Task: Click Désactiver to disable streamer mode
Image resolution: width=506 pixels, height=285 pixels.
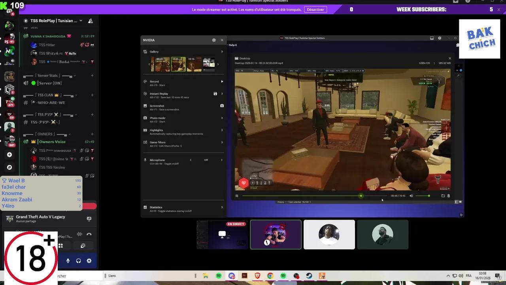Action: tap(315, 9)
